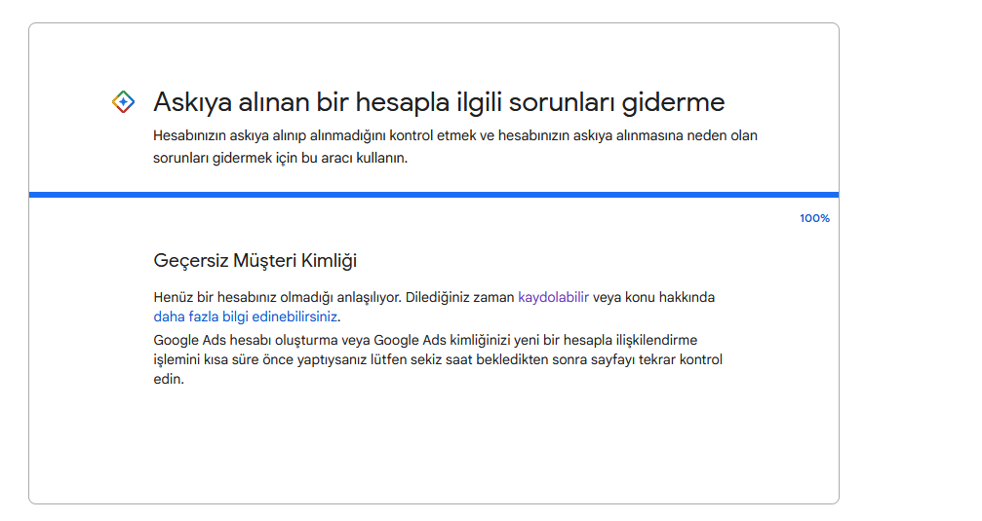The width and height of the screenshot is (982, 521).
Task: Click the heading 'Askıya alınan bir hesapla ilgili sorunları giderme'
Action: tap(439, 102)
